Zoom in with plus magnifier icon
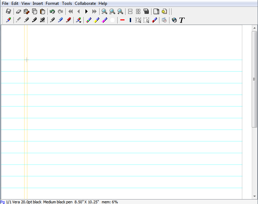 pos(120,11)
